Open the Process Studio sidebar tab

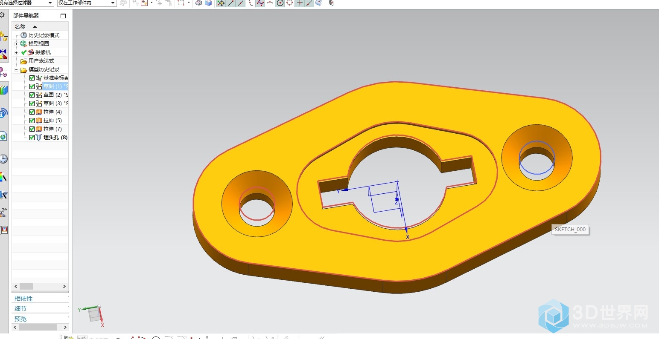click(3, 195)
